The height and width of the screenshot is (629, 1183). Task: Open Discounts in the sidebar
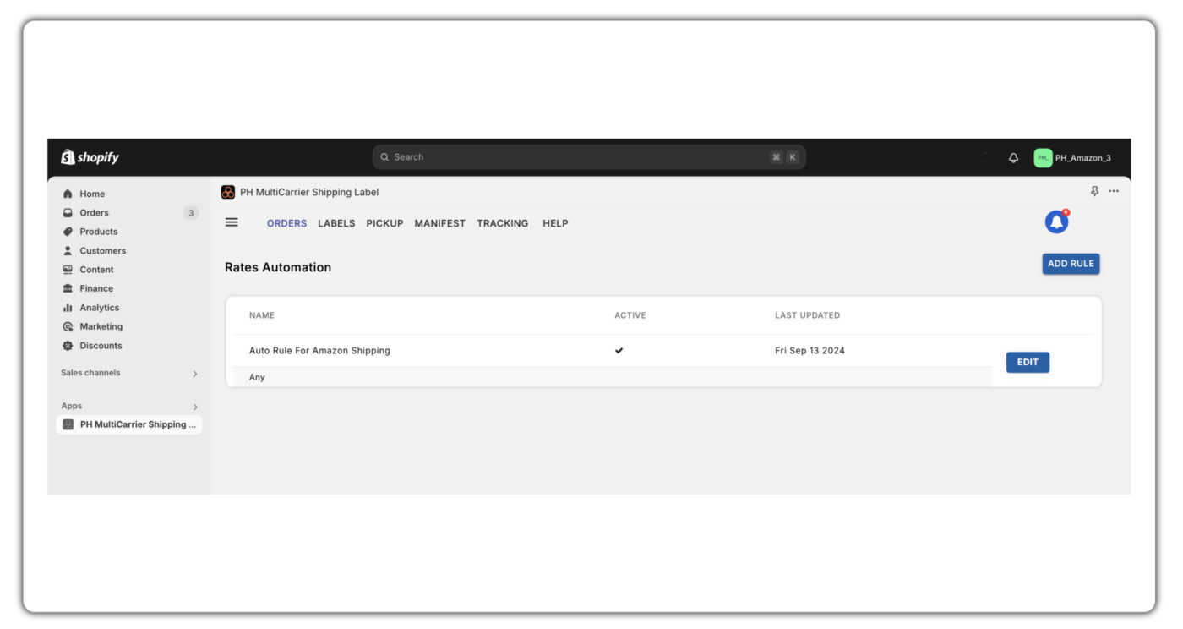(x=101, y=346)
